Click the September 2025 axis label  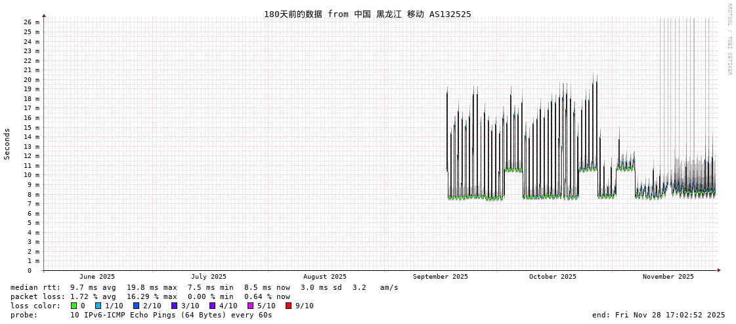[441, 277]
